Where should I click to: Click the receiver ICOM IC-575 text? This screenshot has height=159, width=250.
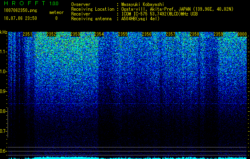[159, 14]
